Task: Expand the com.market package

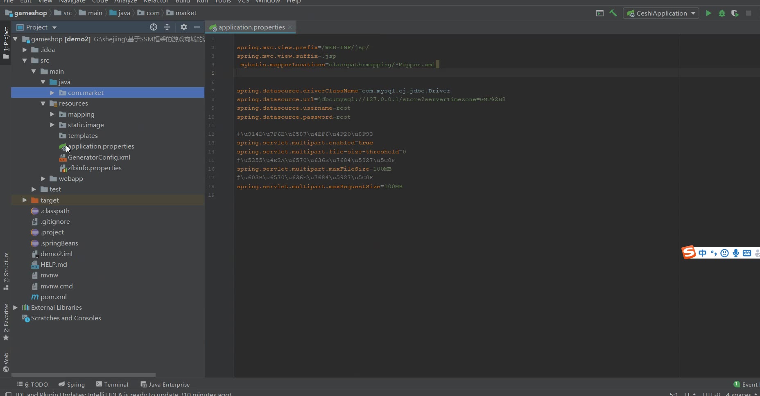Action: click(52, 93)
